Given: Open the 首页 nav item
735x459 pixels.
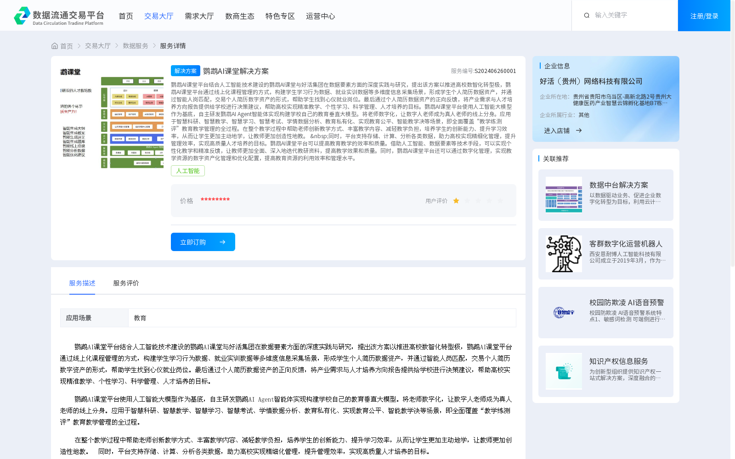Looking at the screenshot, I should pyautogui.click(x=126, y=16).
